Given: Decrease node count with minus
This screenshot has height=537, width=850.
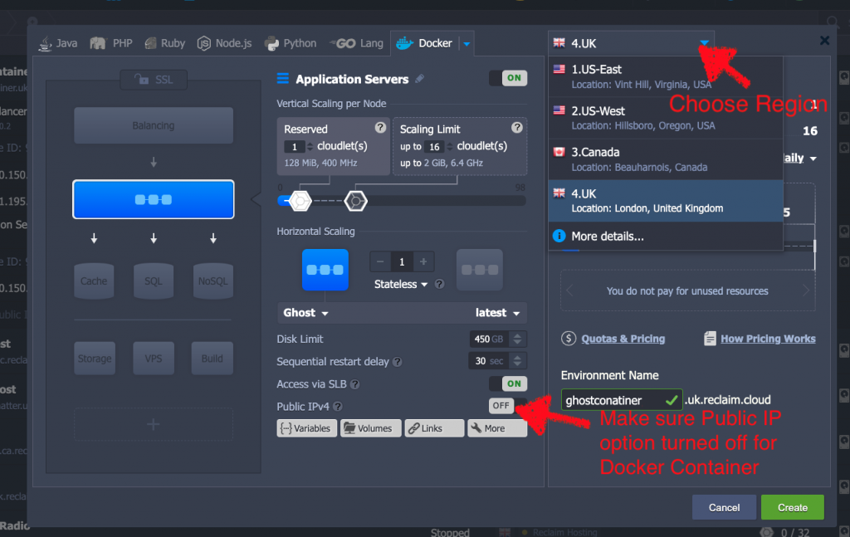Looking at the screenshot, I should pos(380,261).
